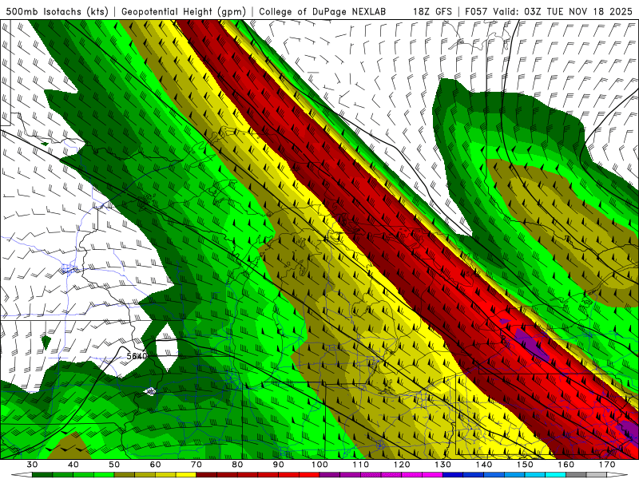Click the 150 value on the color scale
639x479 pixels.
coord(525,465)
